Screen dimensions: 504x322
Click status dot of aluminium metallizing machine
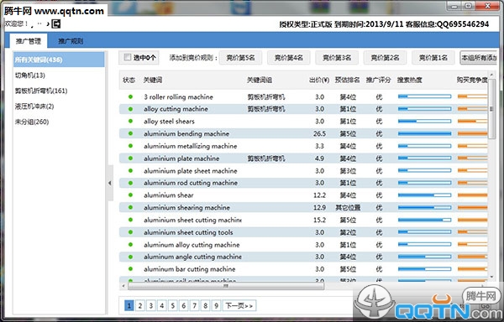[x=130, y=146]
